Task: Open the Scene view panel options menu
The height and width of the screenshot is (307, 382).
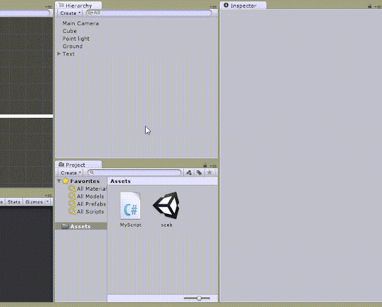Action: click(48, 7)
